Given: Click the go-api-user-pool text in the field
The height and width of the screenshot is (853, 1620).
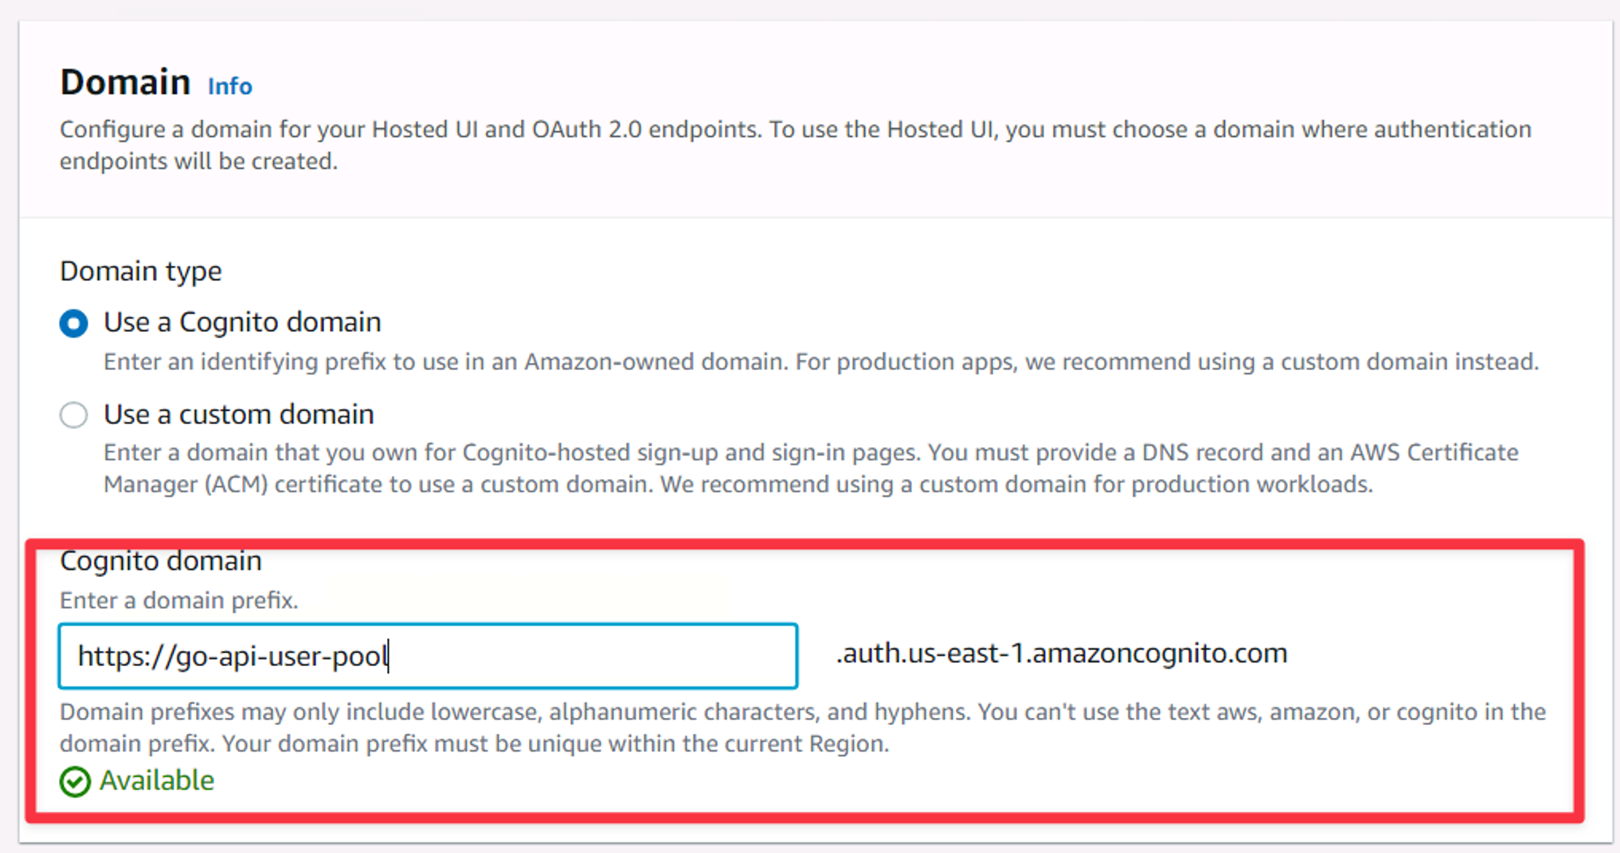Looking at the screenshot, I should tap(282, 656).
